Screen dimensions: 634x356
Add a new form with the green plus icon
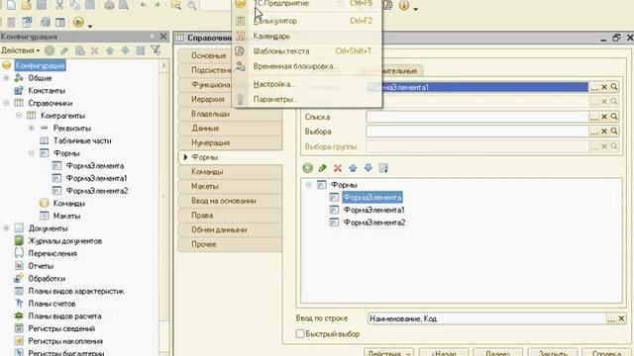coord(307,168)
